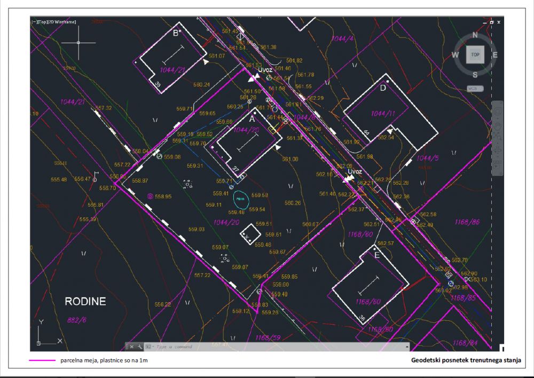Click the Type a command input field
Viewport: 534px width, 378px height.
[176, 346]
